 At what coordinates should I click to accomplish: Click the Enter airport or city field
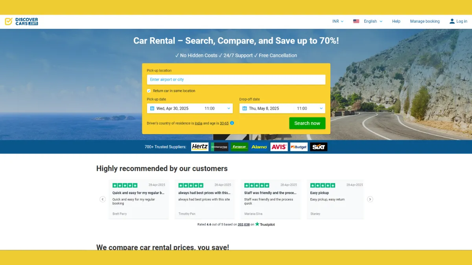[x=236, y=80]
